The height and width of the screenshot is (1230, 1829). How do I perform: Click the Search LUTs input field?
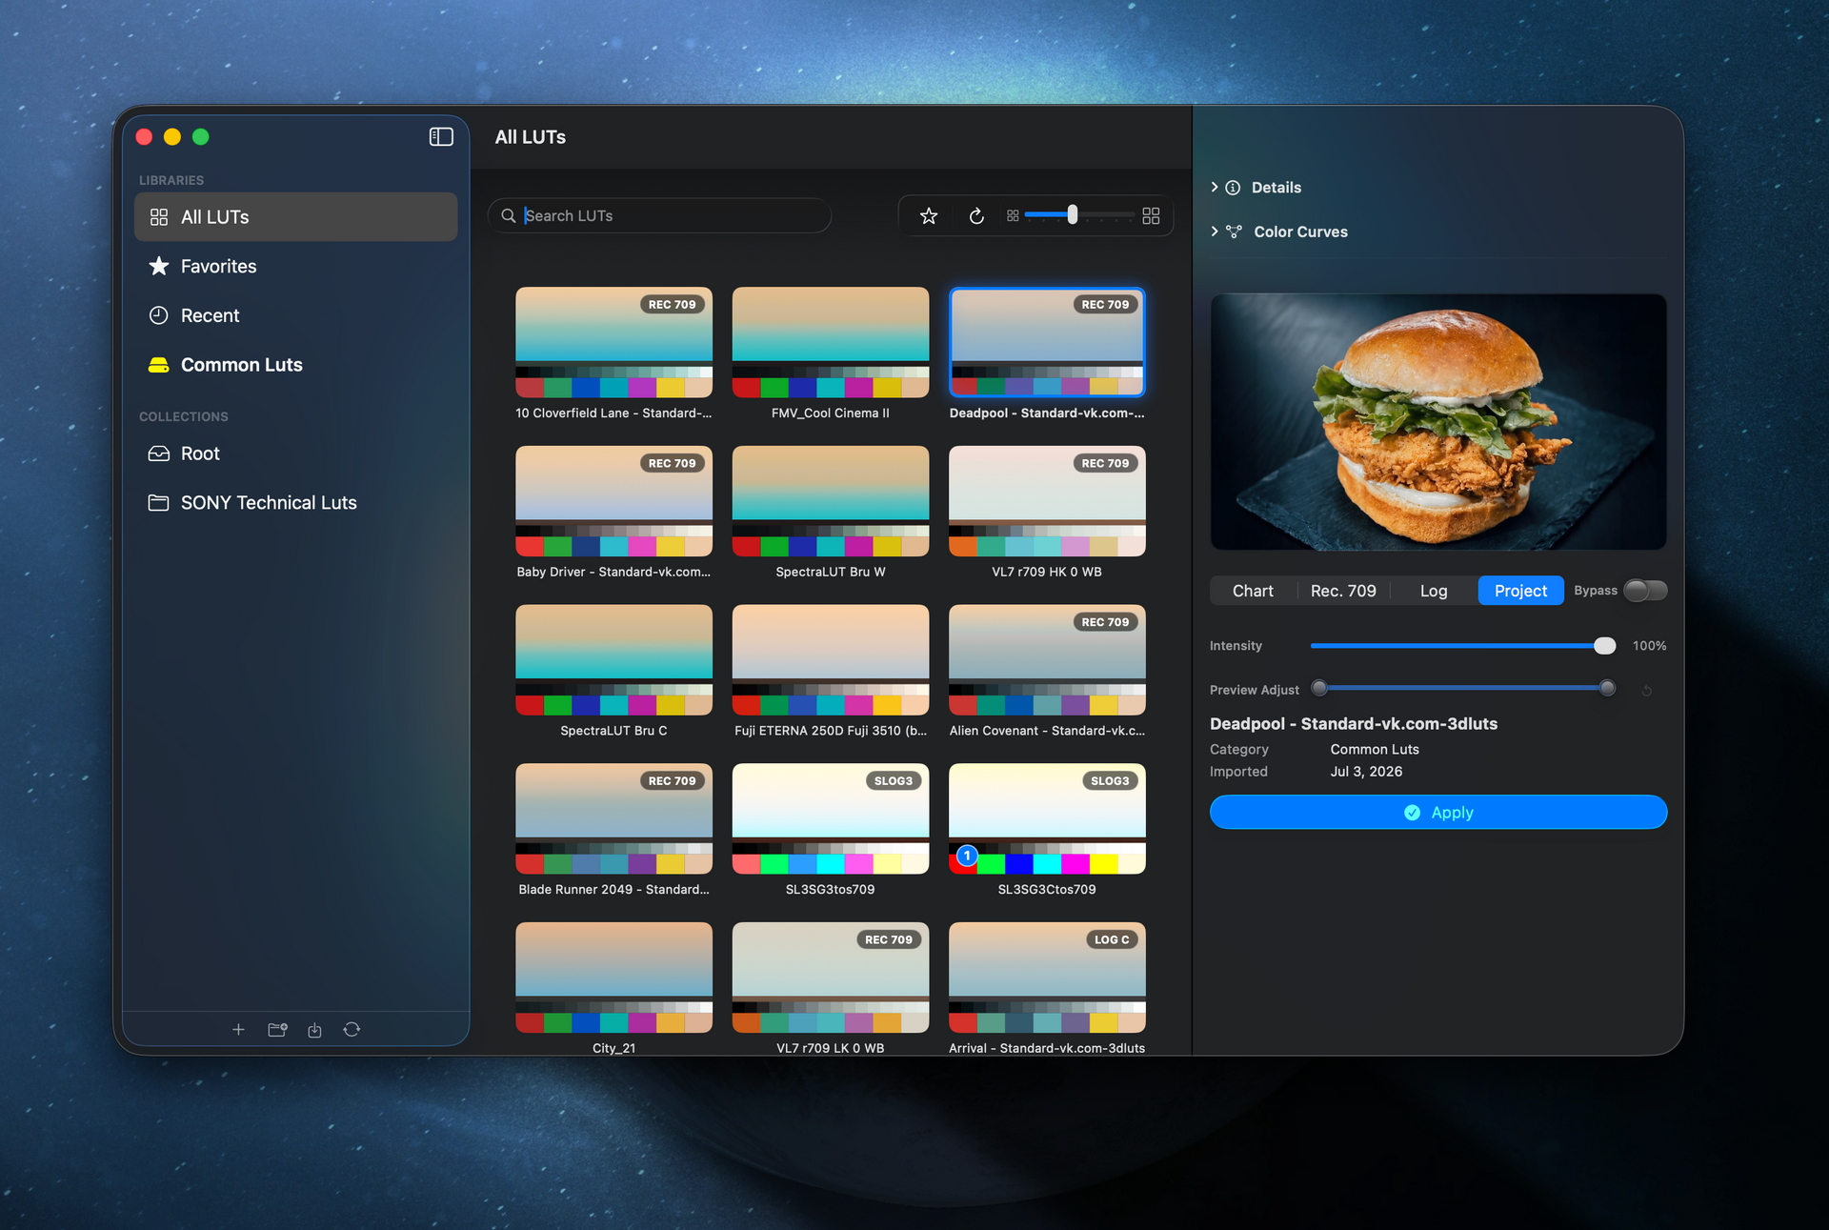[659, 216]
